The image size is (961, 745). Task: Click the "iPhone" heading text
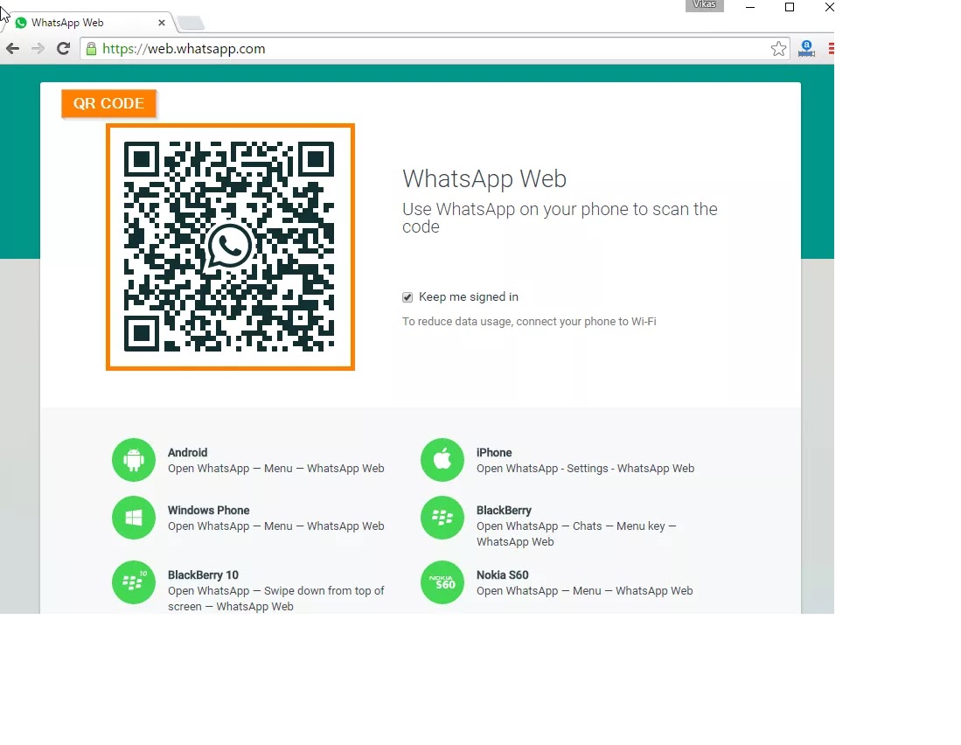click(494, 453)
